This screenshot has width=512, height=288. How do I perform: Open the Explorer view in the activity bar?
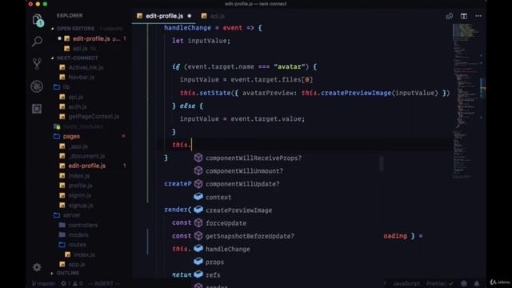tap(38, 20)
